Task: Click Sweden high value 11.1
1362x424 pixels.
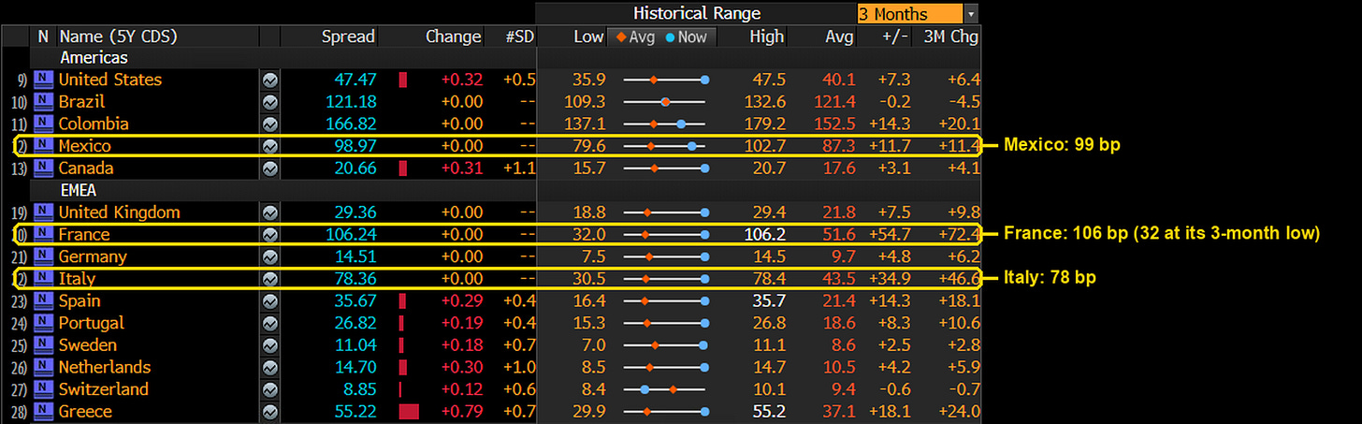Action: 773,345
